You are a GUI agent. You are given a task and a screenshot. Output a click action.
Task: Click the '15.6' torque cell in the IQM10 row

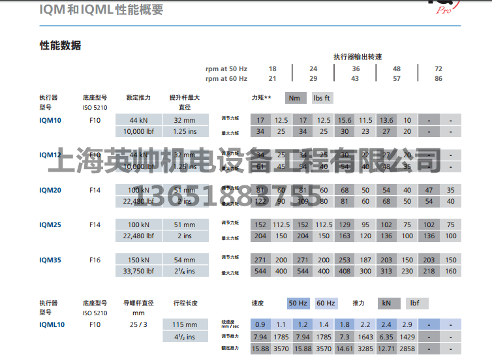coord(345,119)
